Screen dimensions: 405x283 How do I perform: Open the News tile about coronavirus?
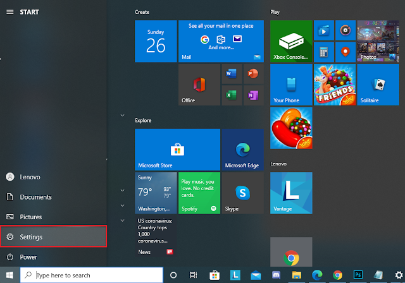coord(156,236)
